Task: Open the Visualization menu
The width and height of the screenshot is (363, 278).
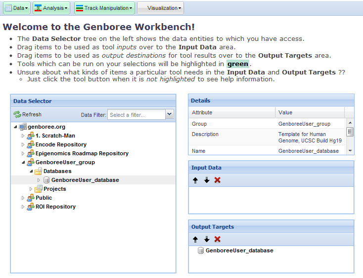Action: coord(160,8)
